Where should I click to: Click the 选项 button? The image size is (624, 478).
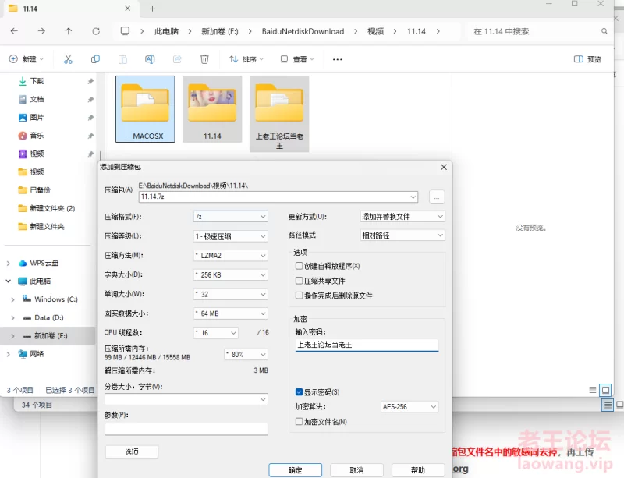tap(132, 451)
